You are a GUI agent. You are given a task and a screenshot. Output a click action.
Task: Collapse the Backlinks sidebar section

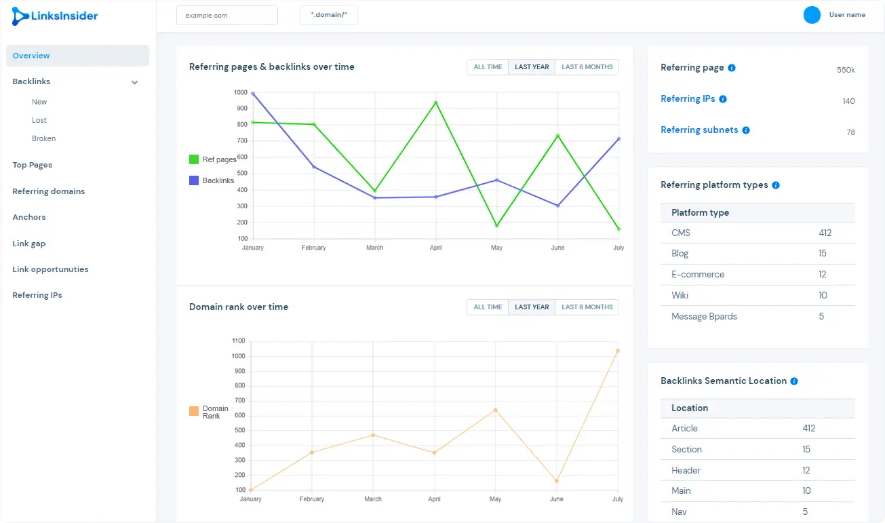pos(135,82)
